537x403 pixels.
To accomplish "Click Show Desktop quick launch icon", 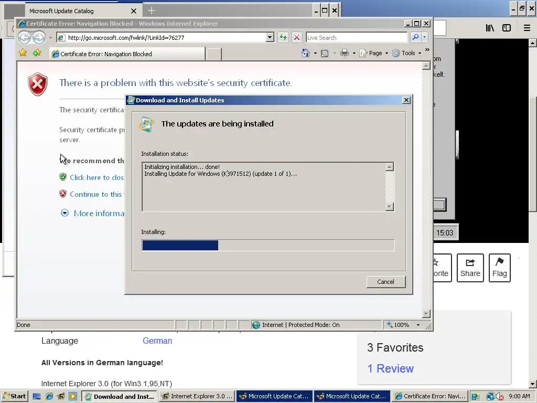I will [x=37, y=397].
